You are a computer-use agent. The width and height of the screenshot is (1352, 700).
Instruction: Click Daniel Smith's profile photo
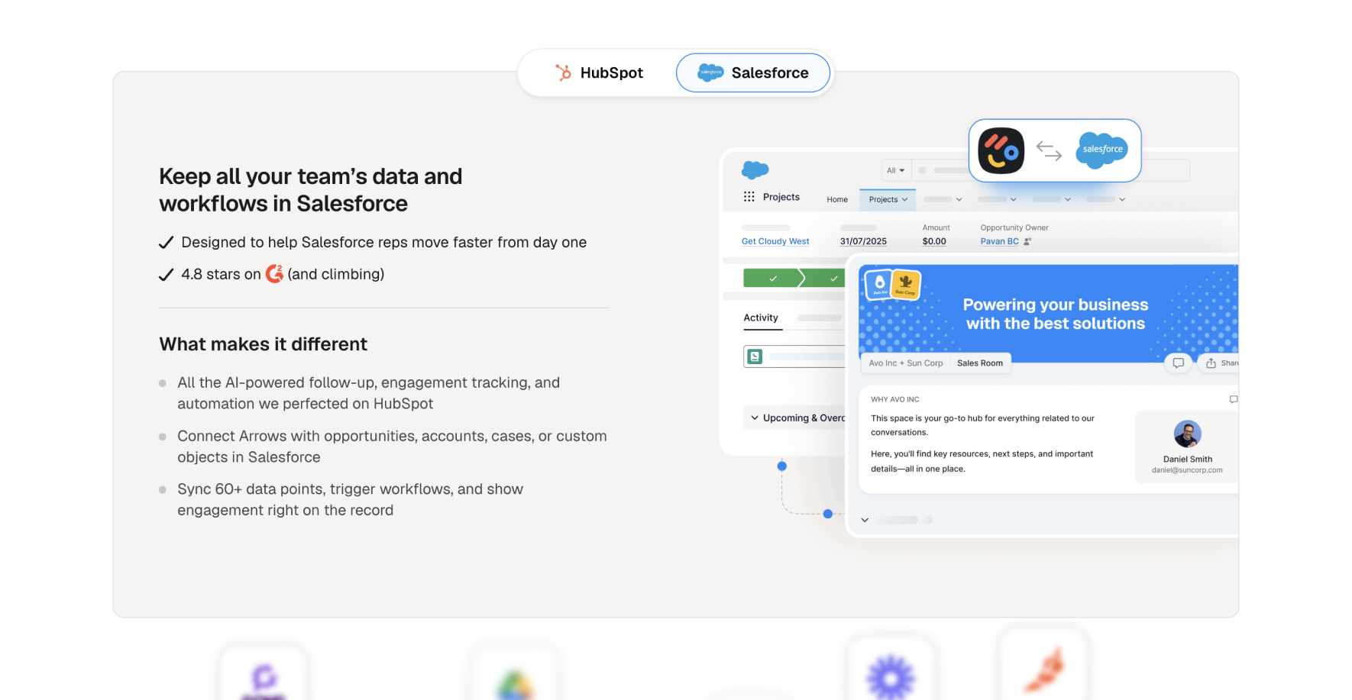[x=1187, y=434]
